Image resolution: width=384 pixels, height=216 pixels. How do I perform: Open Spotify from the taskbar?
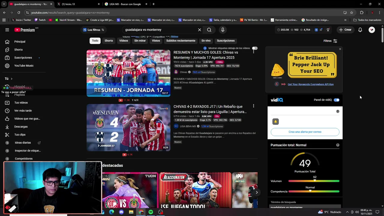click(151, 212)
